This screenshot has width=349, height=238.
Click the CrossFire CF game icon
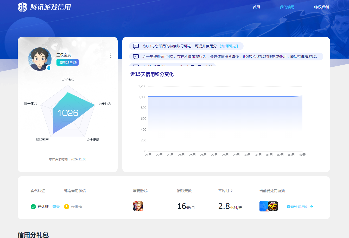[273, 206]
